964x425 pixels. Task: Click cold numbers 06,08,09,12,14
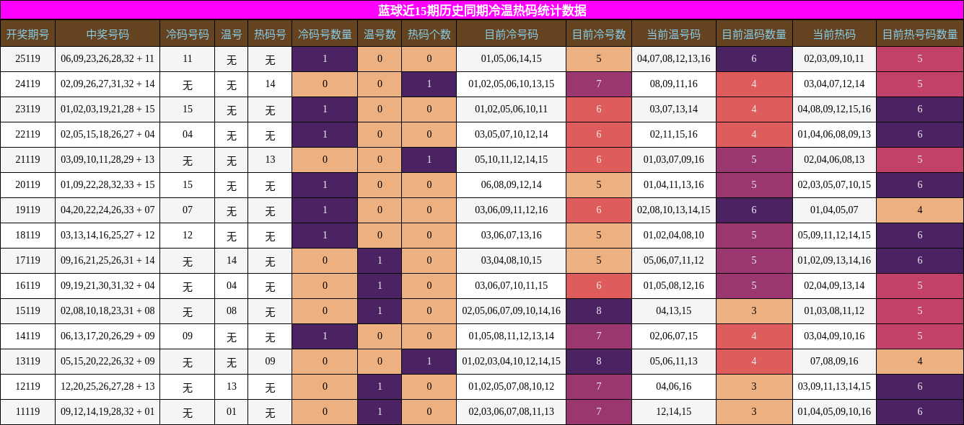(x=512, y=185)
